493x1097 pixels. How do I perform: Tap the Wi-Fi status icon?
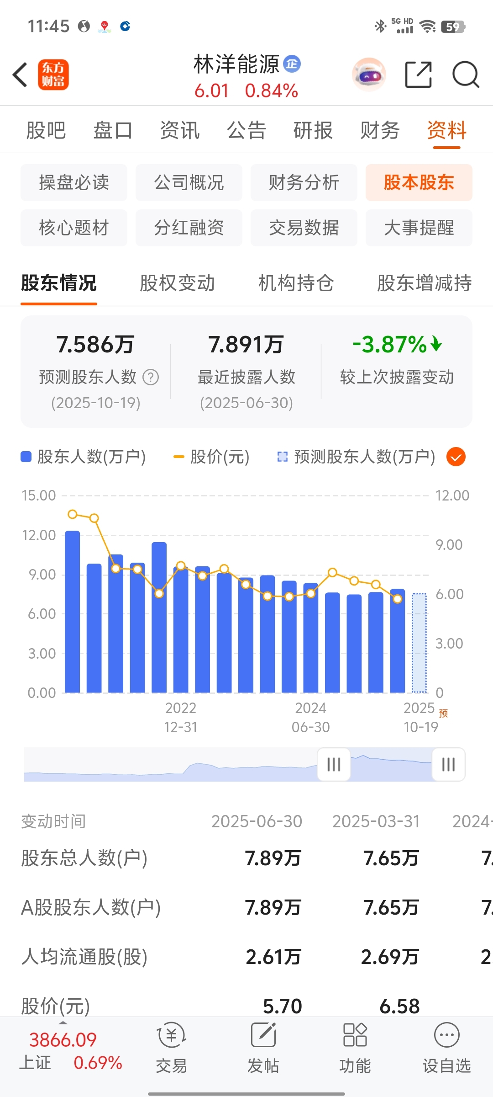click(x=427, y=27)
